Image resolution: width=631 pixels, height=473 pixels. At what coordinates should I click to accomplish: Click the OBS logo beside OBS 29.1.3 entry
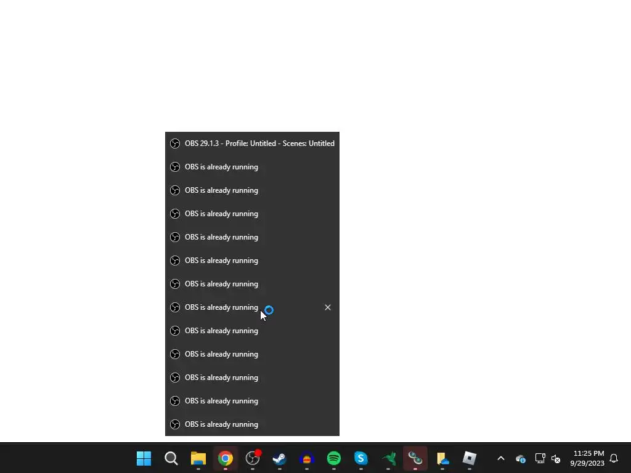pyautogui.click(x=175, y=144)
